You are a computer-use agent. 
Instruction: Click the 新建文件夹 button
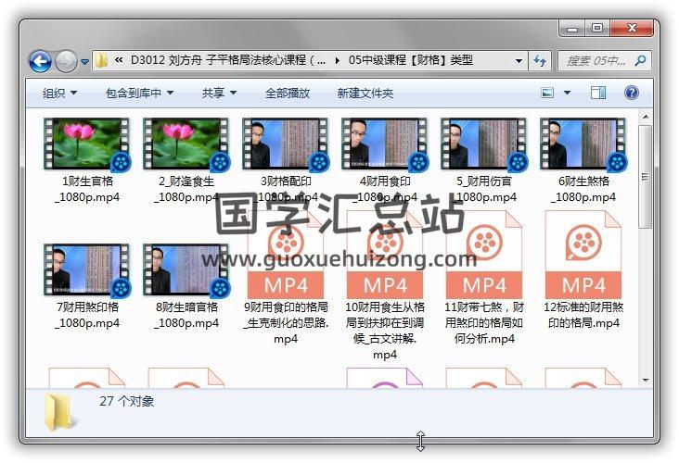[365, 93]
